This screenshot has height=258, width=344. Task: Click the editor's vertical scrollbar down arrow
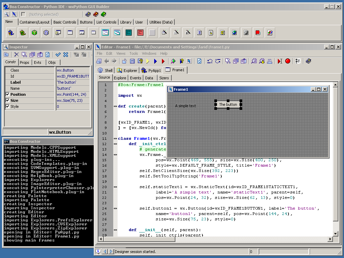(335, 234)
